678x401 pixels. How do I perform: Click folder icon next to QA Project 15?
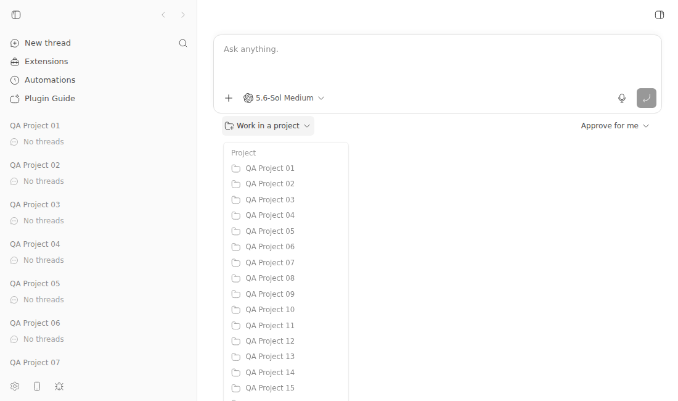point(235,388)
